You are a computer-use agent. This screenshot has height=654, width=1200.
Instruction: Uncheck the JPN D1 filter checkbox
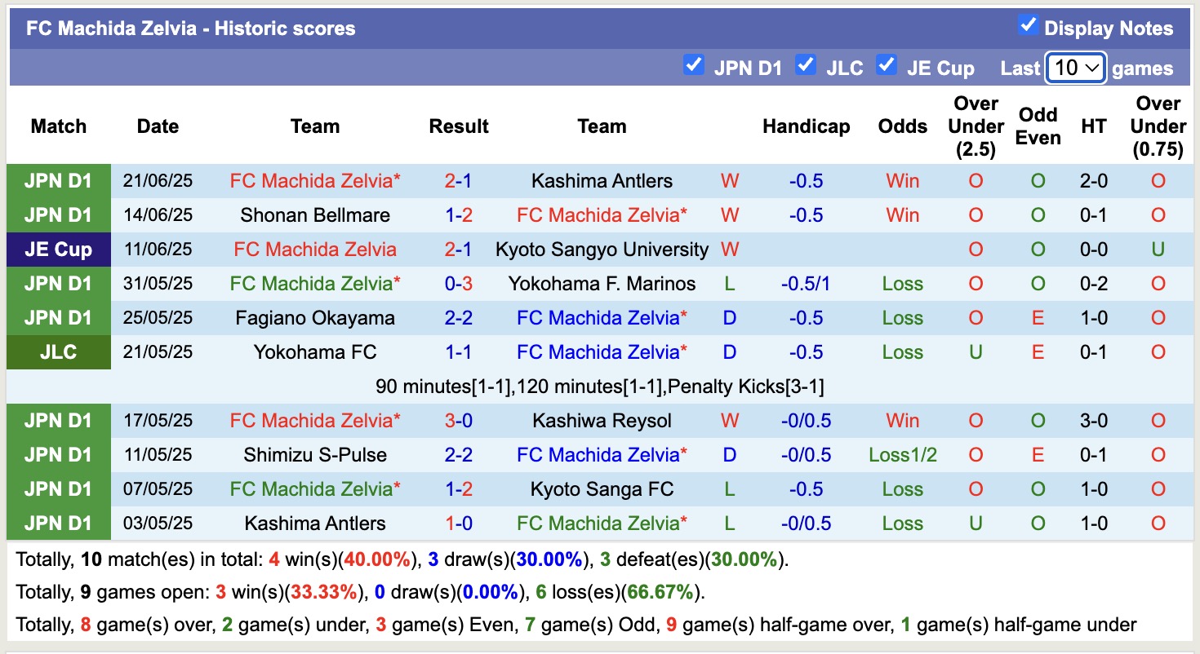pos(693,65)
